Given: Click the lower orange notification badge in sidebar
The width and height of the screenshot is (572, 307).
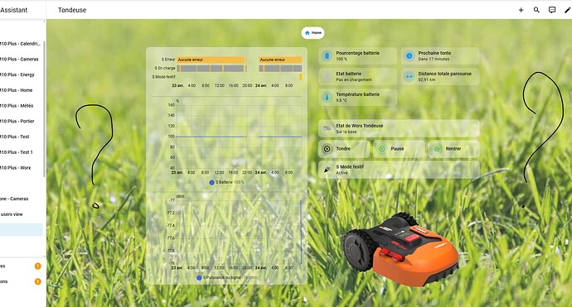Looking at the screenshot, I should 37,281.
